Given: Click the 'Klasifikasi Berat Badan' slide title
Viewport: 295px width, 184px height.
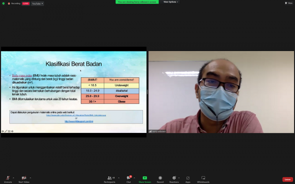Looking at the screenshot, I should coord(74,64).
